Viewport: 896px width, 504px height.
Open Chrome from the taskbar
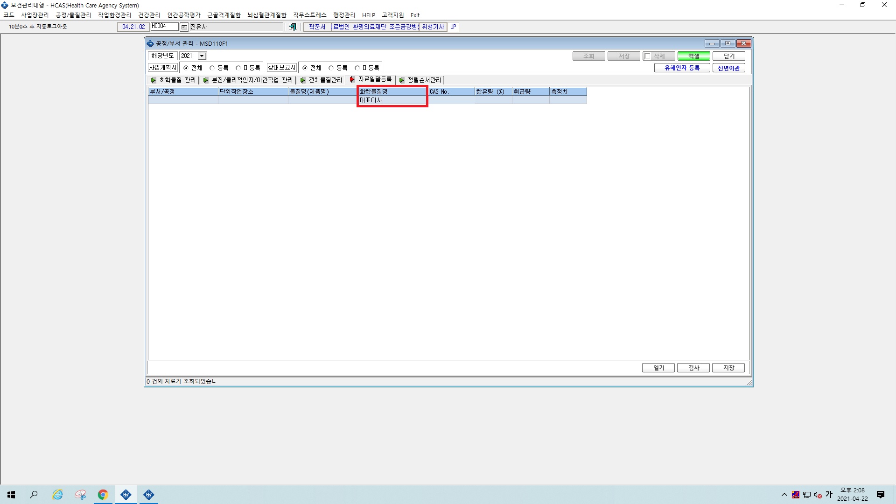click(x=103, y=495)
